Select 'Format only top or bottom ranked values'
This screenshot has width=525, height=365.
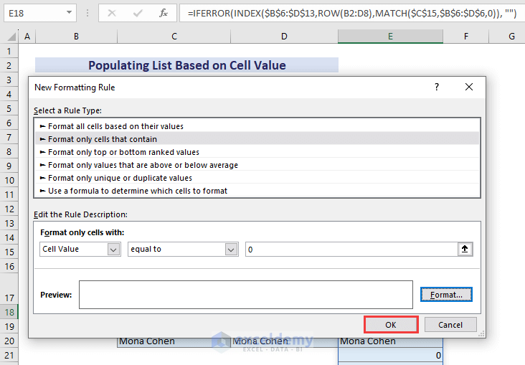pos(123,152)
